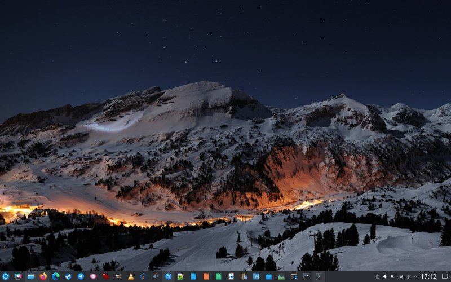Screen dimensions: 451x282
Task: Open the blue shopping bag software store
Action: click(268, 276)
